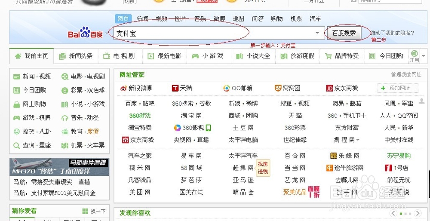
Task: Open the green 360游戏 link
Action: (140, 116)
